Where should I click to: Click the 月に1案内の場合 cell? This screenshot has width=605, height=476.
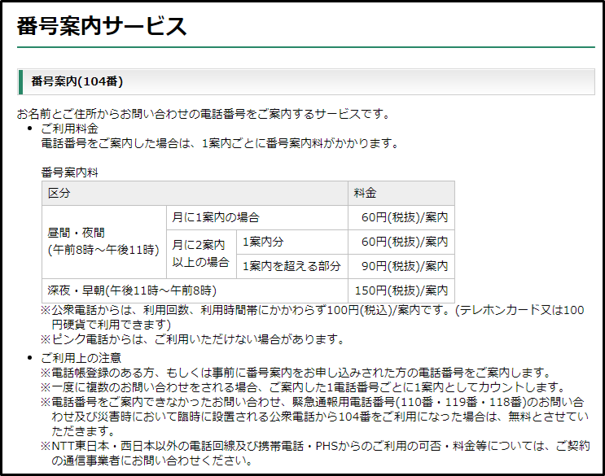tap(257, 217)
